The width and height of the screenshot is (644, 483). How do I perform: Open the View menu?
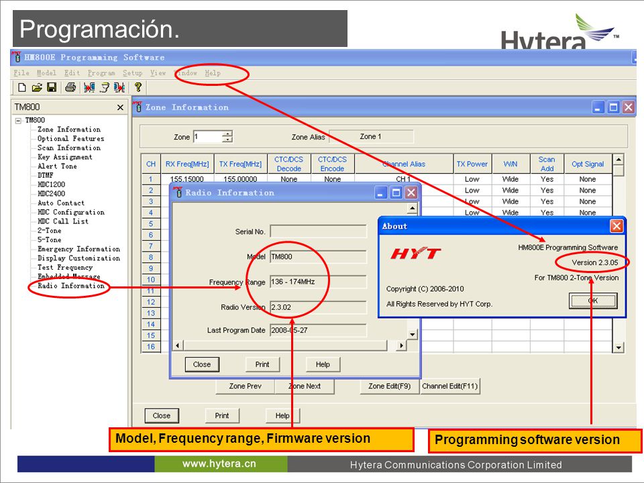[x=158, y=73]
